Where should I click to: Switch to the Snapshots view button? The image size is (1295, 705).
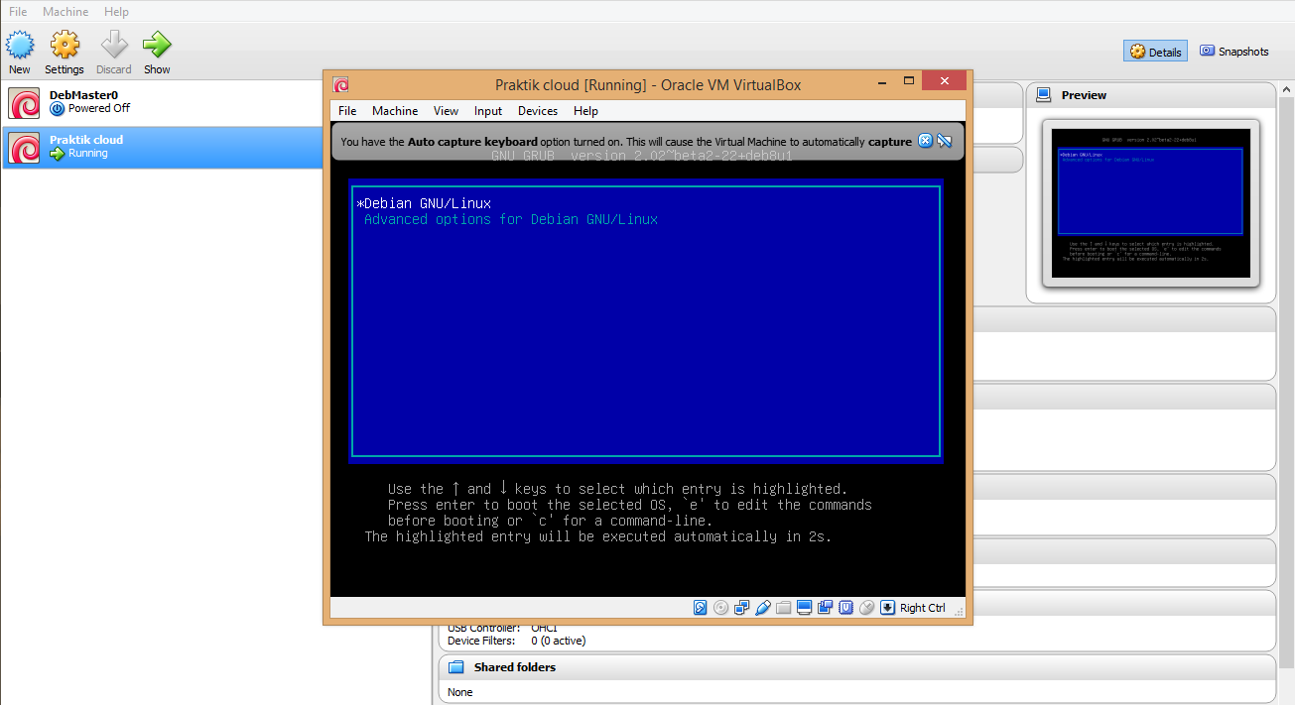[x=1233, y=52]
